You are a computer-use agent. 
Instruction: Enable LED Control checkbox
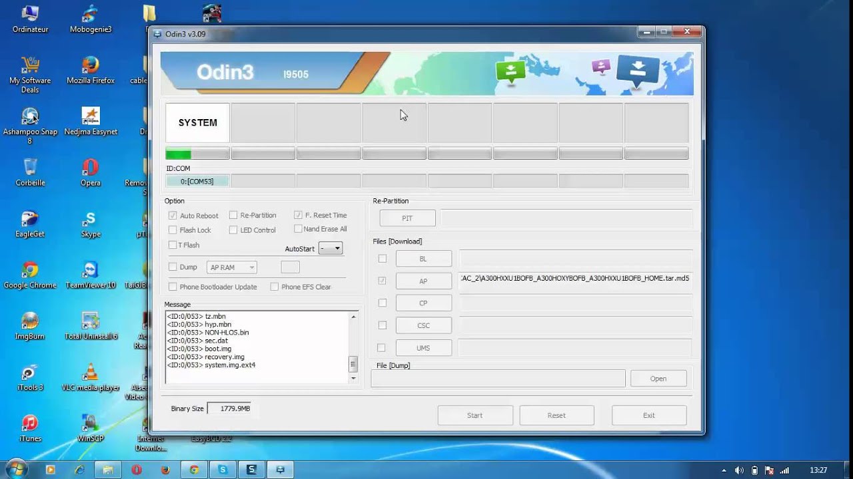point(233,230)
